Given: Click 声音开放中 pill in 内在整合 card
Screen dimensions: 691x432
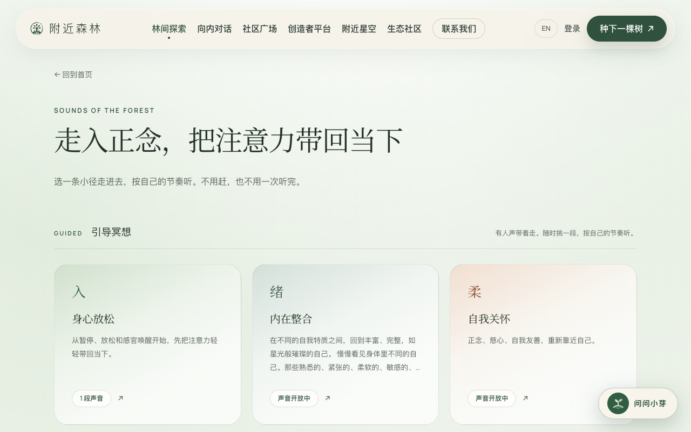Looking at the screenshot, I should click(x=294, y=399).
